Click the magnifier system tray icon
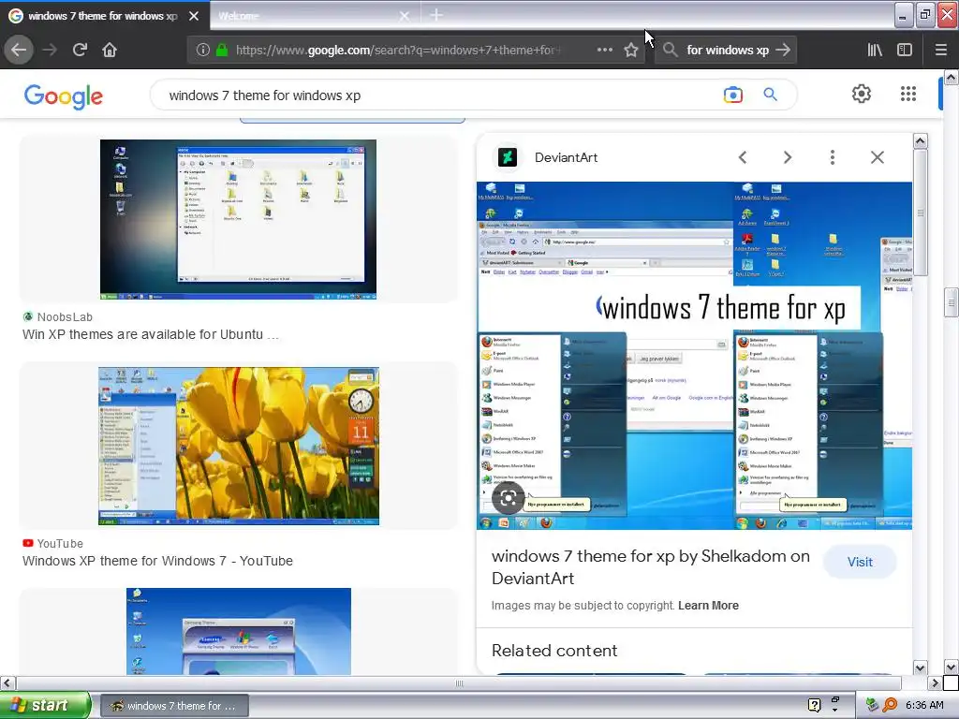 pos(890,705)
